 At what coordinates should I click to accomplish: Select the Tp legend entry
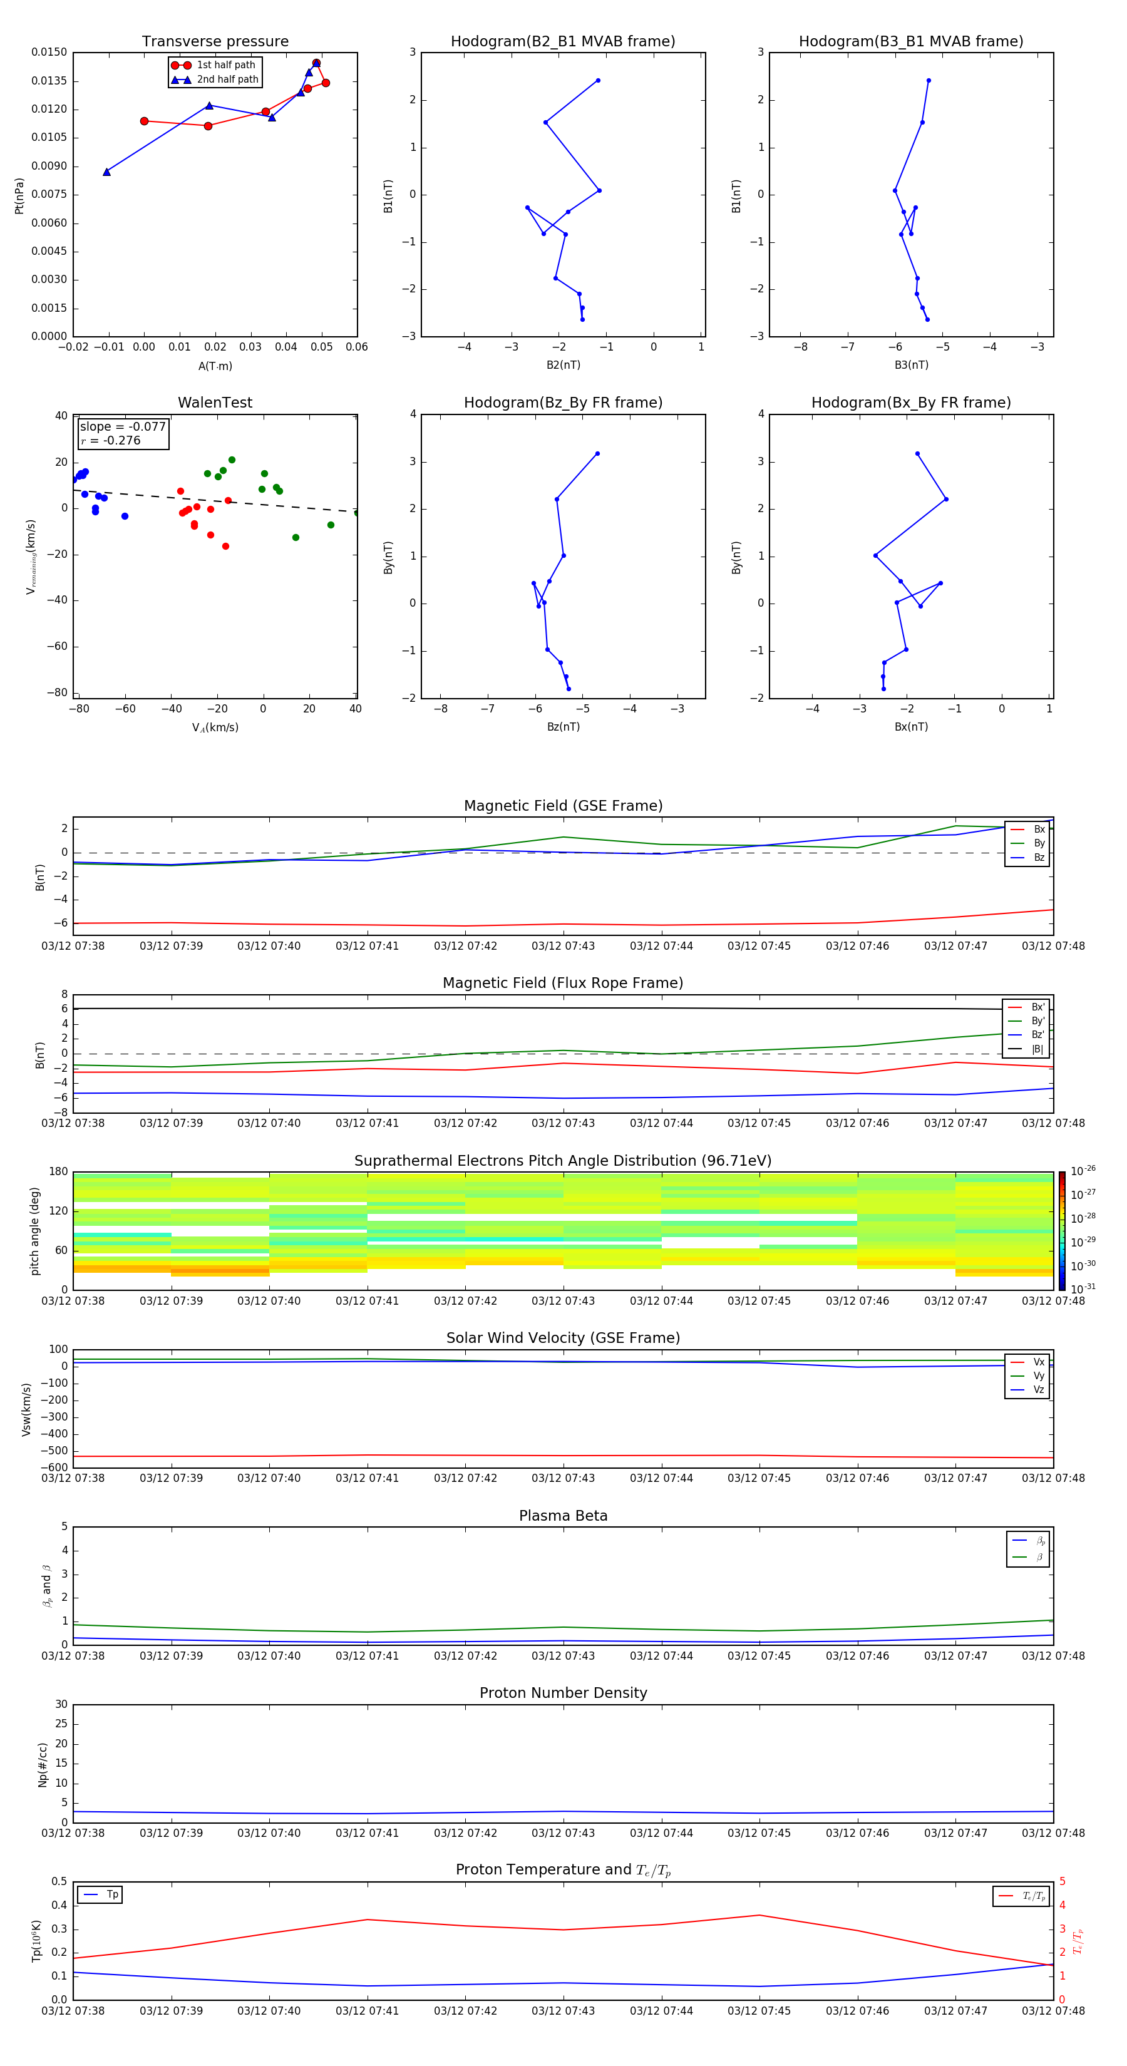[100, 1894]
